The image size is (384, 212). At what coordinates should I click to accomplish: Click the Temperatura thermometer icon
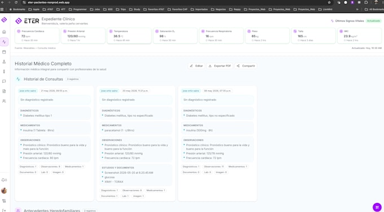111,32
